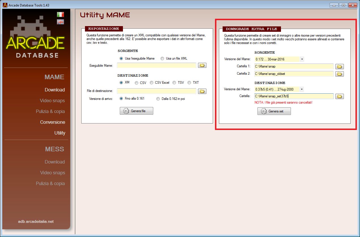Open MAME Conversione section

(x=52, y=122)
